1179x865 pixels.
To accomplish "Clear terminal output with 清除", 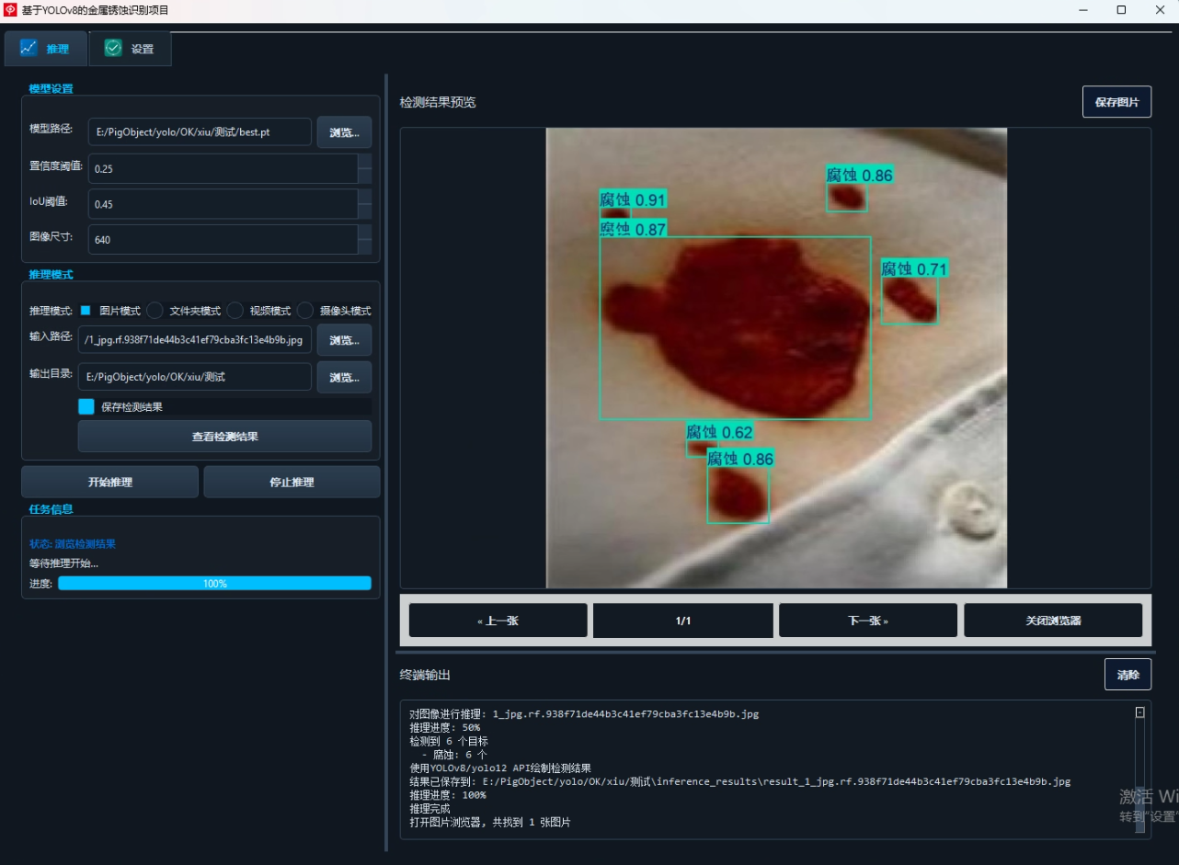I will (1127, 675).
